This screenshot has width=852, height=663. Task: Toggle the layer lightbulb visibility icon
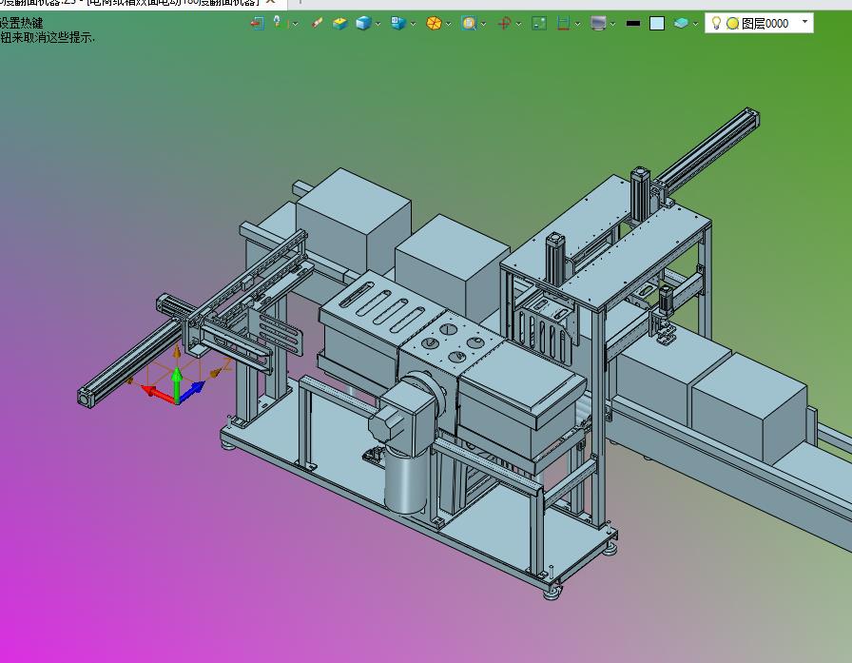[716, 23]
